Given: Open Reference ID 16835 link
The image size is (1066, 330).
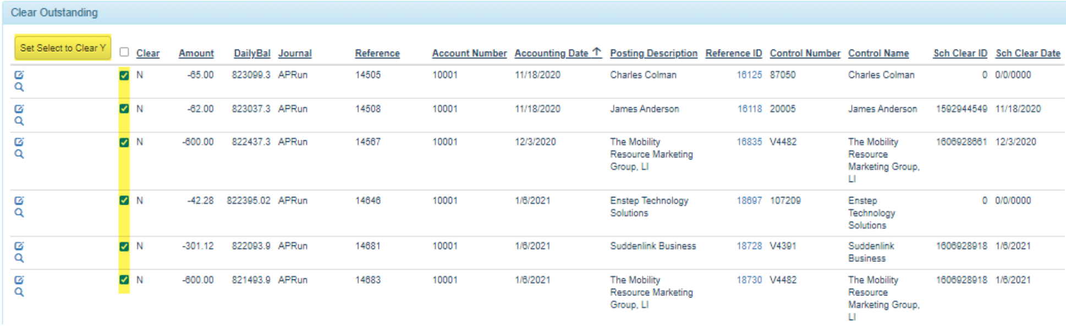Looking at the screenshot, I should click(749, 142).
